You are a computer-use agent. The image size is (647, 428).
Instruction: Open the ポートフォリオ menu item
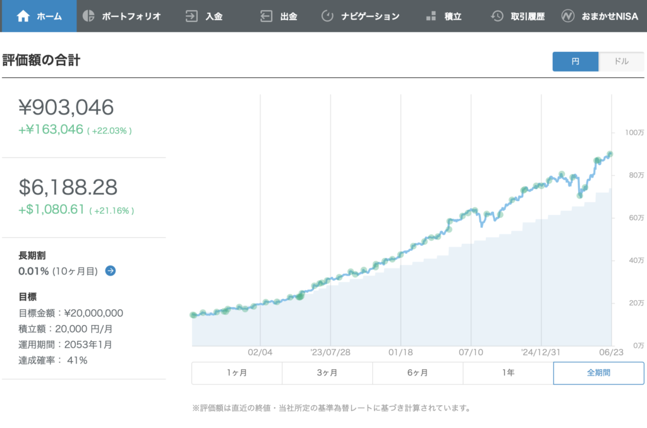click(122, 16)
